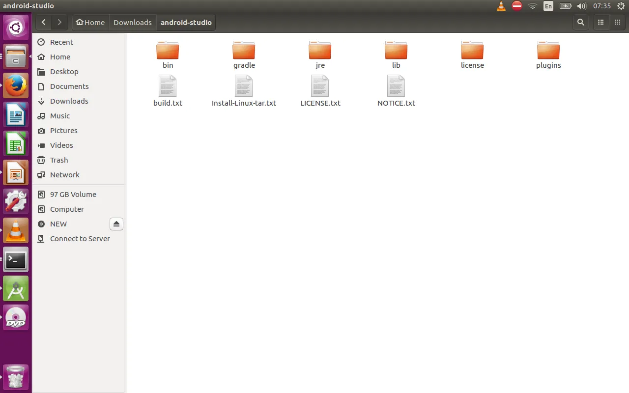Open Wi-Fi network indicator menu

(x=533, y=6)
